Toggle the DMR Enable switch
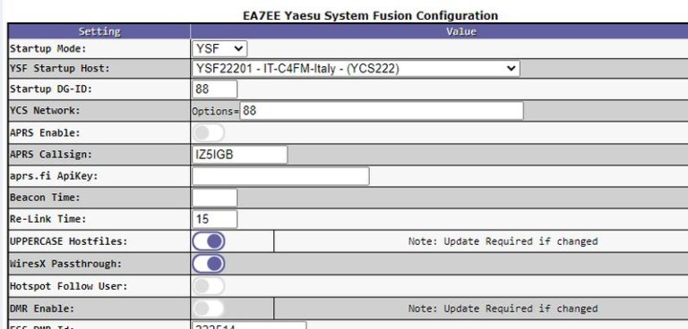 (209, 308)
